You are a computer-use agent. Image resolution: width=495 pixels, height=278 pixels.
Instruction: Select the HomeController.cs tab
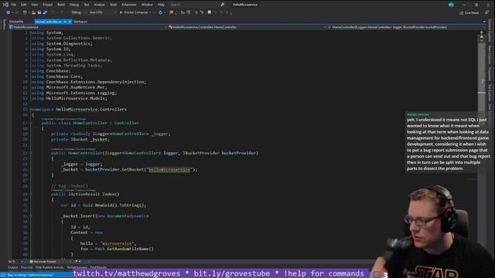click(48, 22)
